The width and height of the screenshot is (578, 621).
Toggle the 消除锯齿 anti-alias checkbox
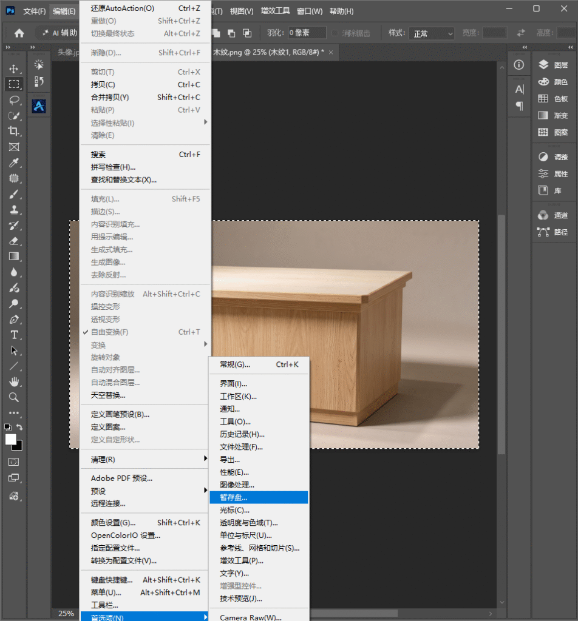point(335,33)
